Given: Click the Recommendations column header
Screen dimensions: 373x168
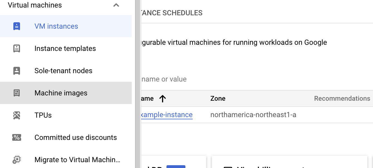Looking at the screenshot, I should click(342, 98).
